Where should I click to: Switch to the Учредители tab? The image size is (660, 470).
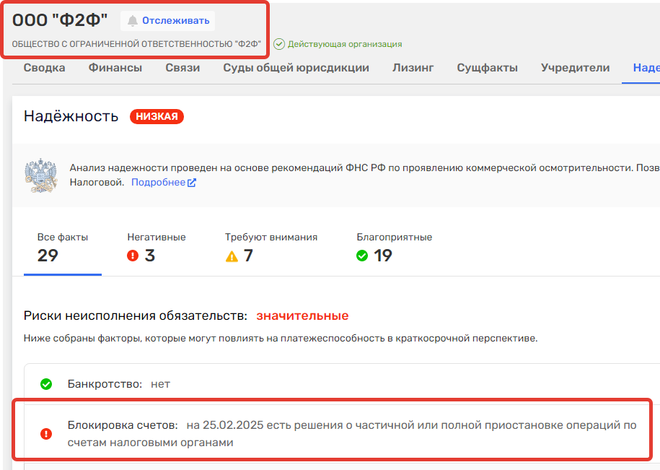(x=576, y=68)
